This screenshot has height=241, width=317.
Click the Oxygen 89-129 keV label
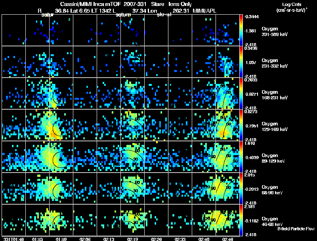(x=273, y=158)
